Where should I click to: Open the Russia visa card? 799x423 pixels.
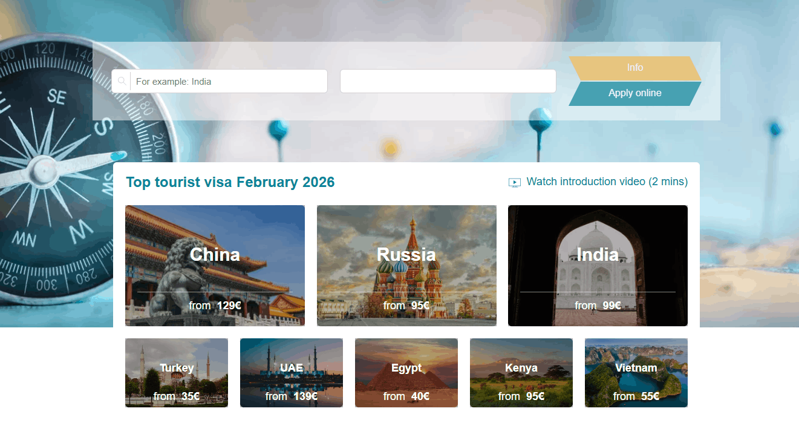click(x=406, y=266)
